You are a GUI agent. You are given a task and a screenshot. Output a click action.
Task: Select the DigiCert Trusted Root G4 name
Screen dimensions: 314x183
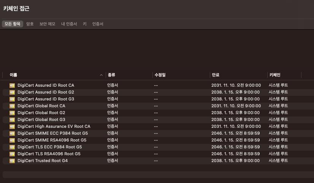43,161
